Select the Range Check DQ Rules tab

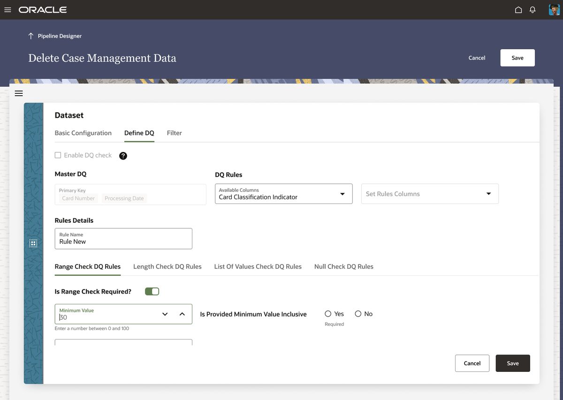(88, 266)
